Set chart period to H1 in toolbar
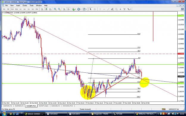 pos(21,9)
